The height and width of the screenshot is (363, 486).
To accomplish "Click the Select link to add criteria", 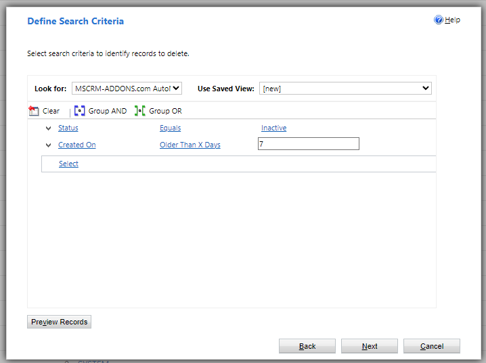I will (68, 164).
